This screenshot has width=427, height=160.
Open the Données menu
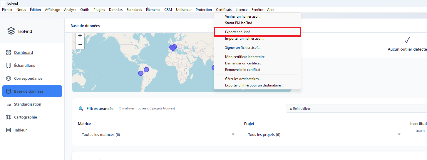116,10
